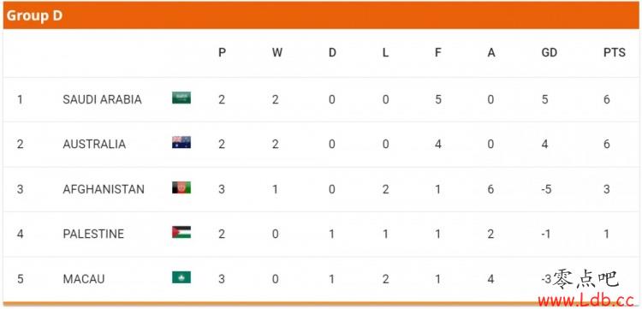This screenshot has width=642, height=309.
Task: Click the W column header
Action: 277,52
